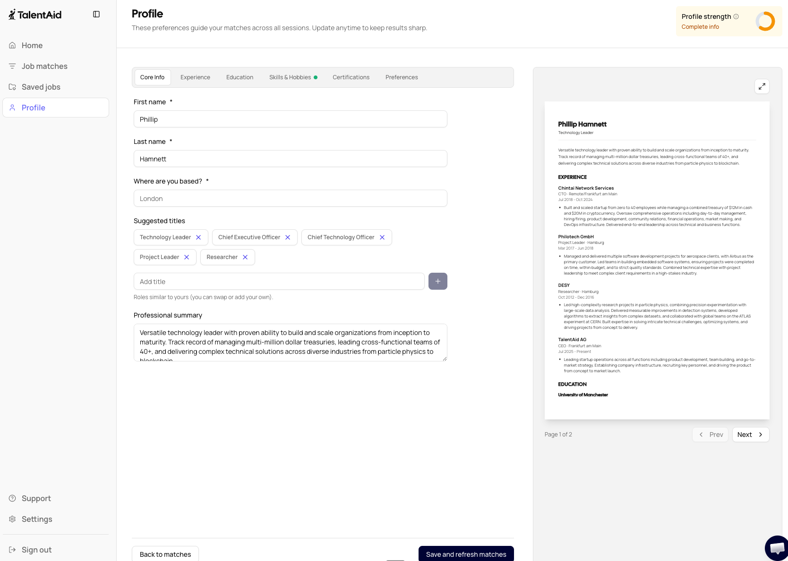Click the Profile strength info icon
The image size is (788, 561).
(736, 17)
